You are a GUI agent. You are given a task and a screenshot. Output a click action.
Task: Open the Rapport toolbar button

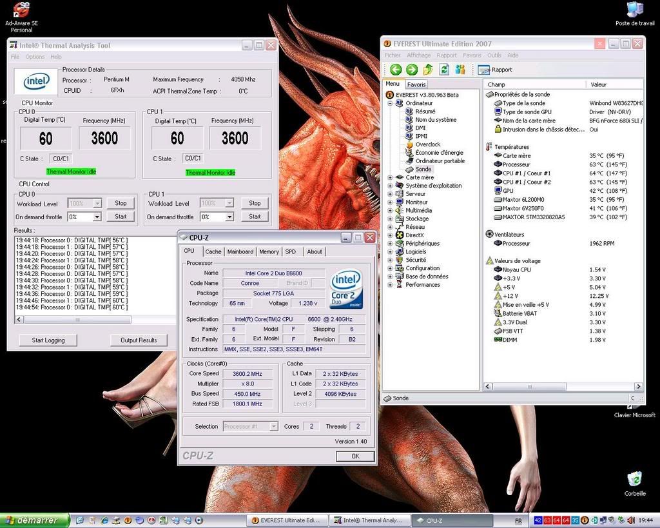[496, 70]
